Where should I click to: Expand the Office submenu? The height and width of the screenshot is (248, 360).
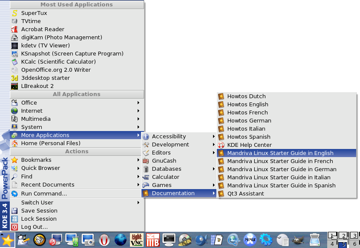77,102
